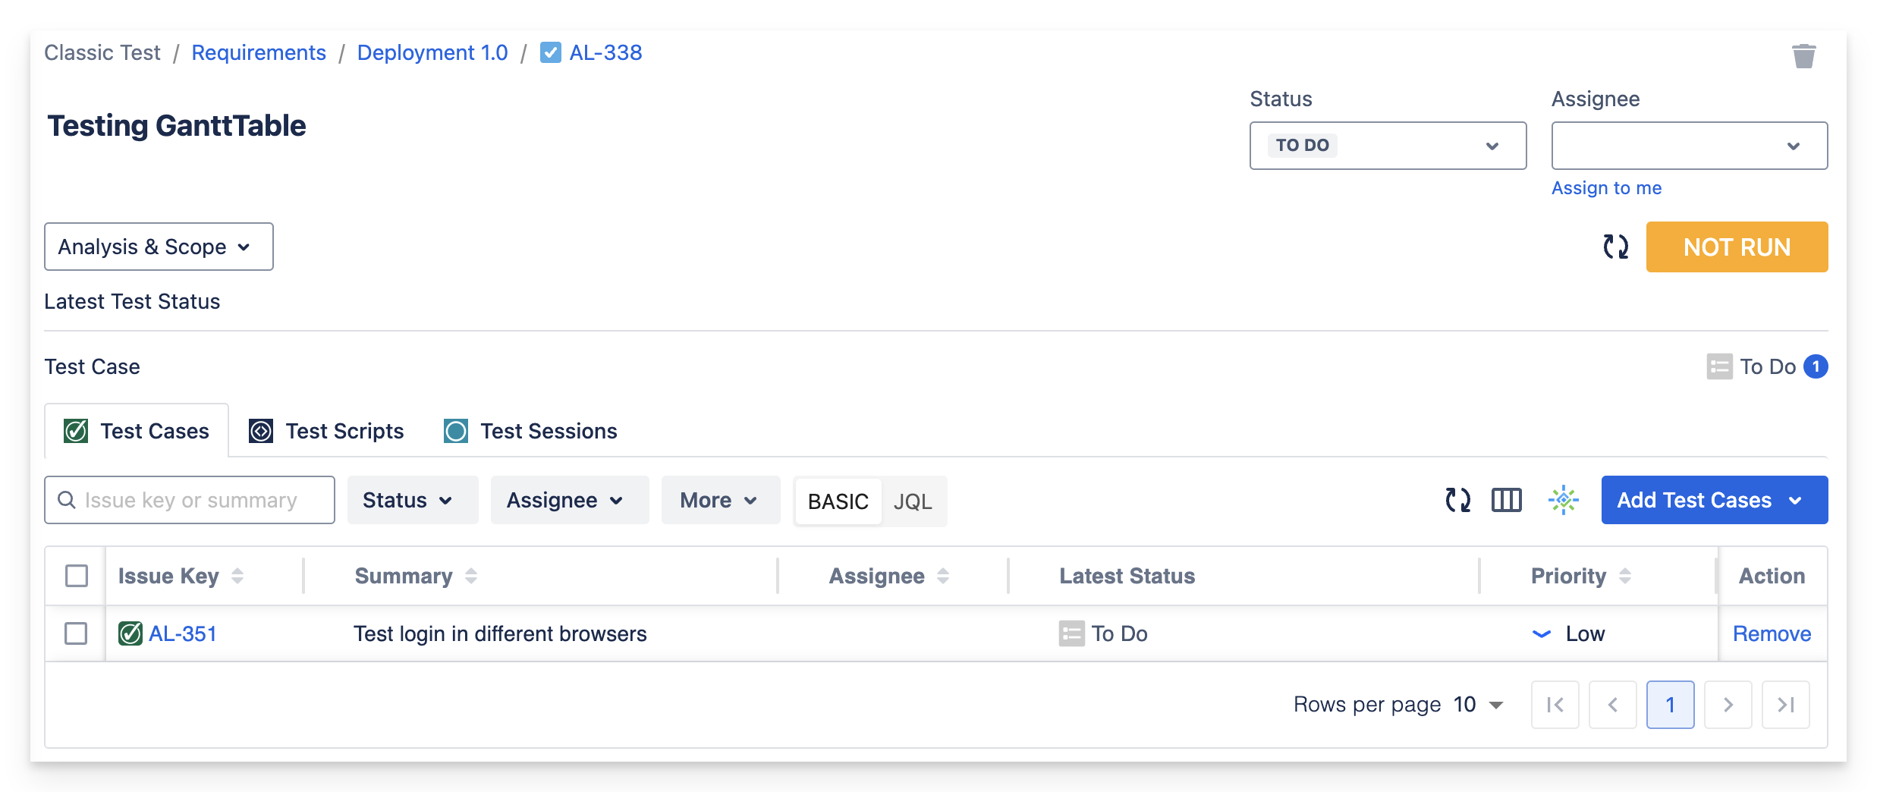Check the AL-351 row checkbox
Image resolution: width=1877 pixels, height=792 pixels.
pyautogui.click(x=76, y=633)
